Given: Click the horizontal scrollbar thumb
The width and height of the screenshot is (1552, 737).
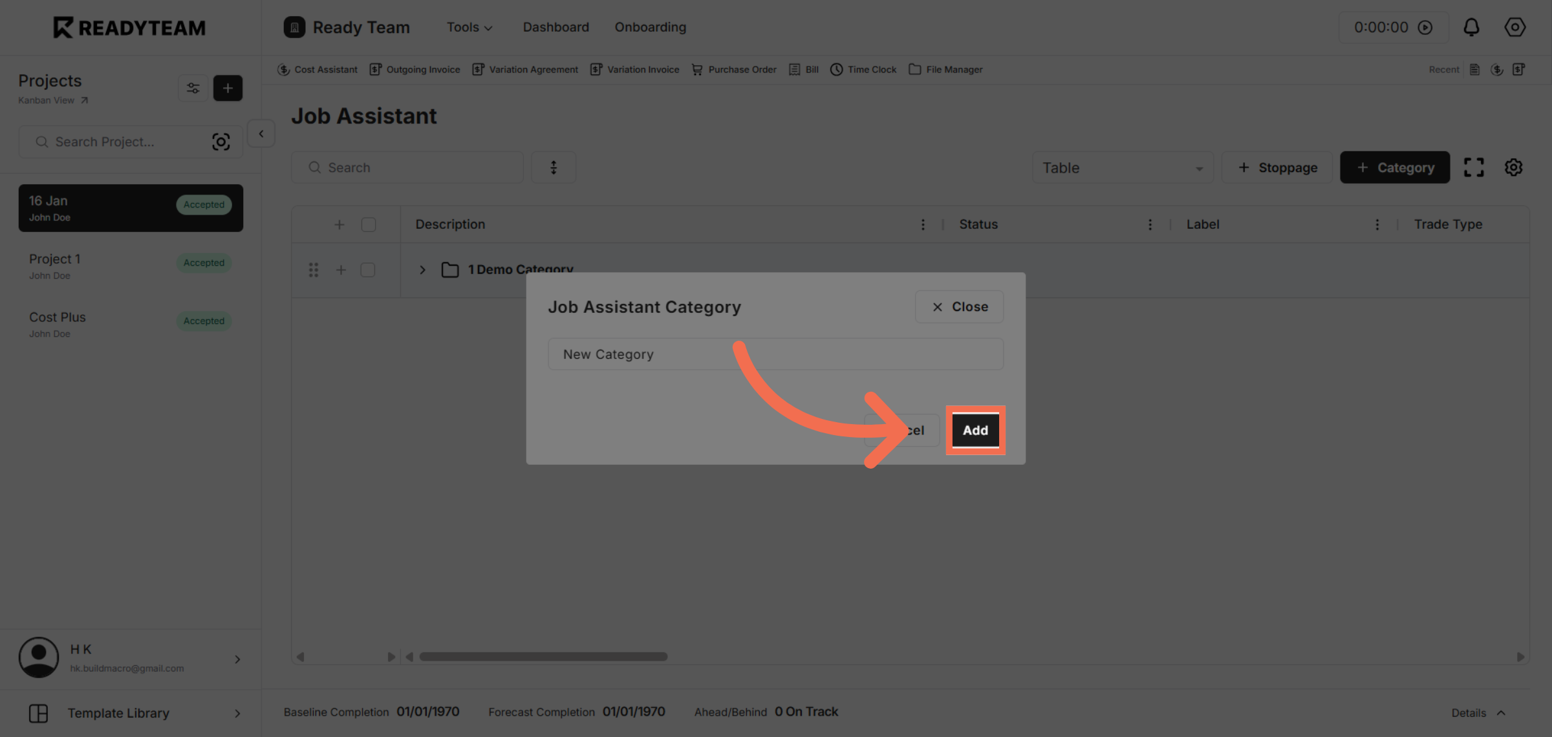Looking at the screenshot, I should pyautogui.click(x=543, y=656).
